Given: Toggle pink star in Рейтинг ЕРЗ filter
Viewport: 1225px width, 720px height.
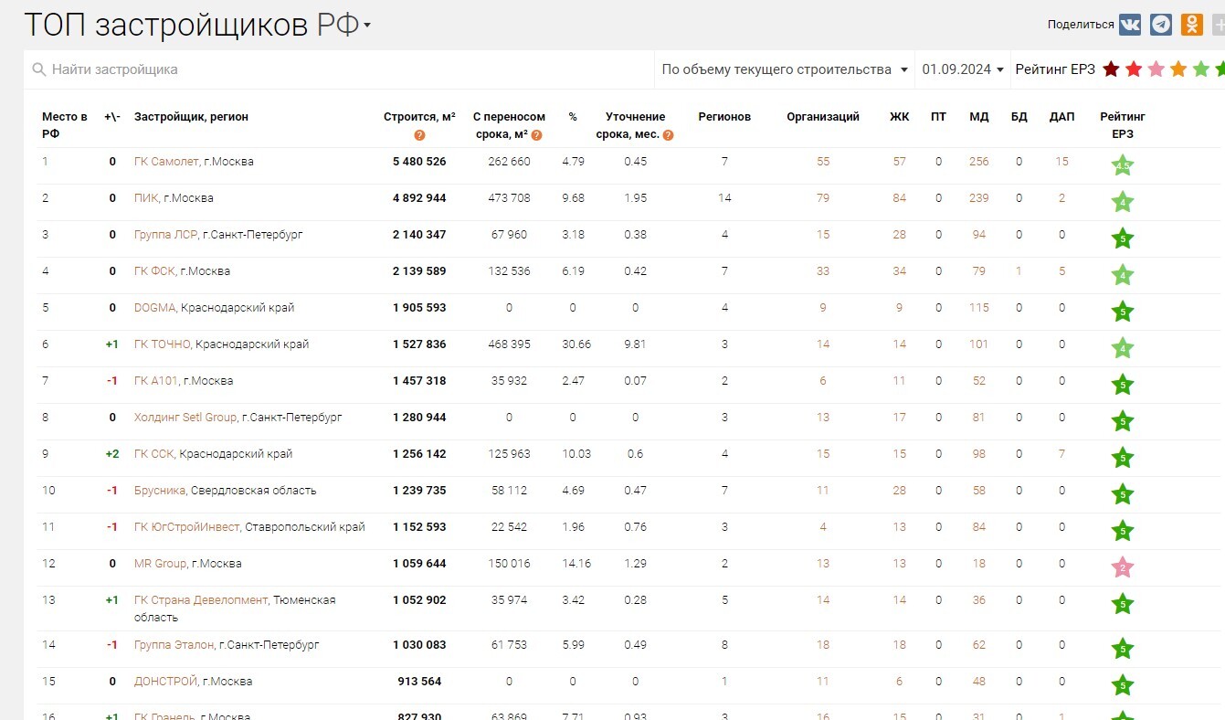Looking at the screenshot, I should 1156,69.
